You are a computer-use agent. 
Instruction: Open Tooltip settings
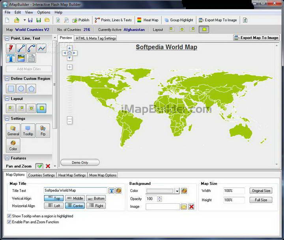tap(28, 131)
